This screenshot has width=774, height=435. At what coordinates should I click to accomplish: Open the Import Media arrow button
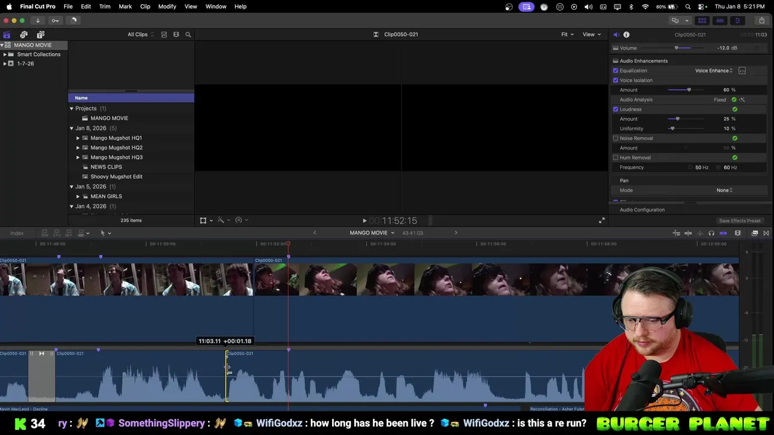coord(37,20)
